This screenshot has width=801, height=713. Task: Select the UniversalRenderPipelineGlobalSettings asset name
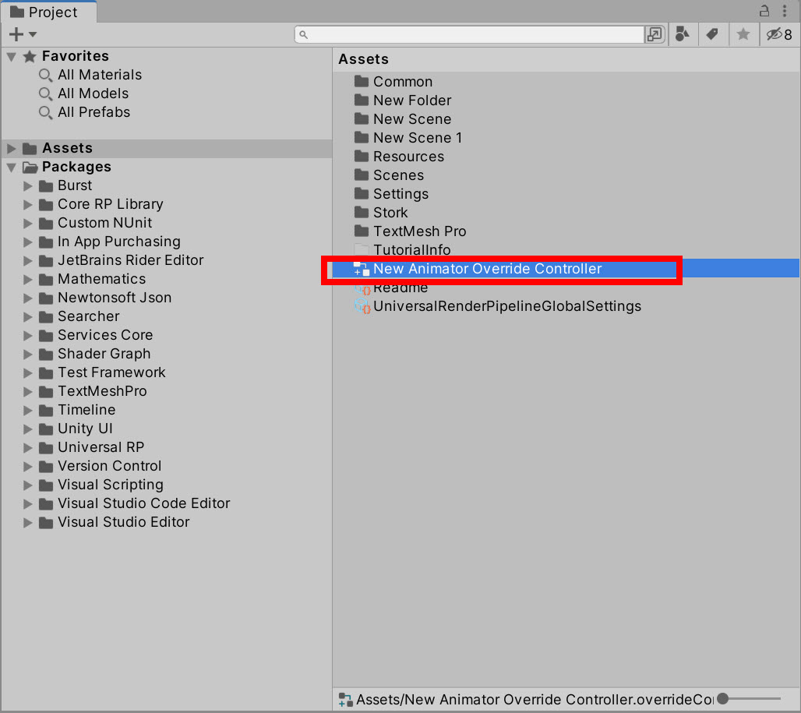coord(507,306)
